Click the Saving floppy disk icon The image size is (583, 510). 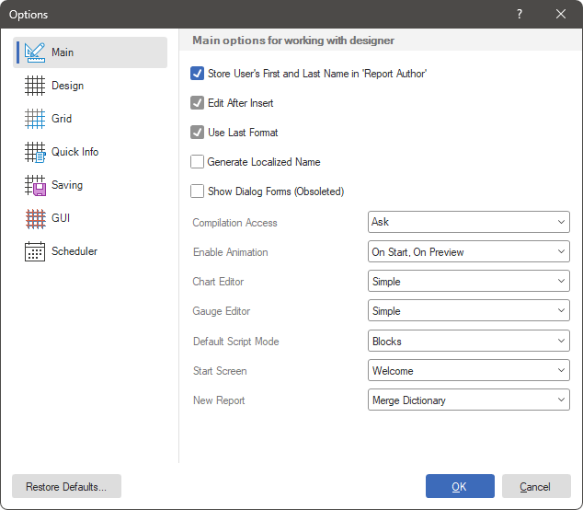click(x=35, y=185)
